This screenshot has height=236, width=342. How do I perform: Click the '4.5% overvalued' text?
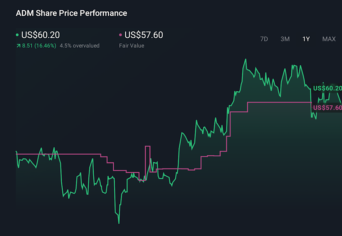pyautogui.click(x=80, y=45)
